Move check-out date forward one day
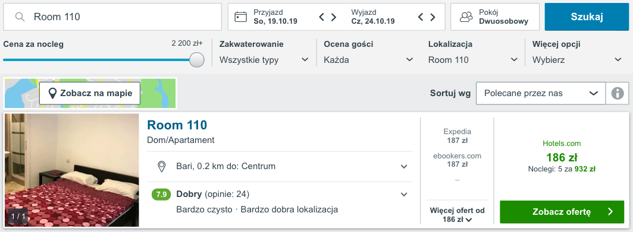This screenshot has height=232, width=633. pyautogui.click(x=433, y=17)
